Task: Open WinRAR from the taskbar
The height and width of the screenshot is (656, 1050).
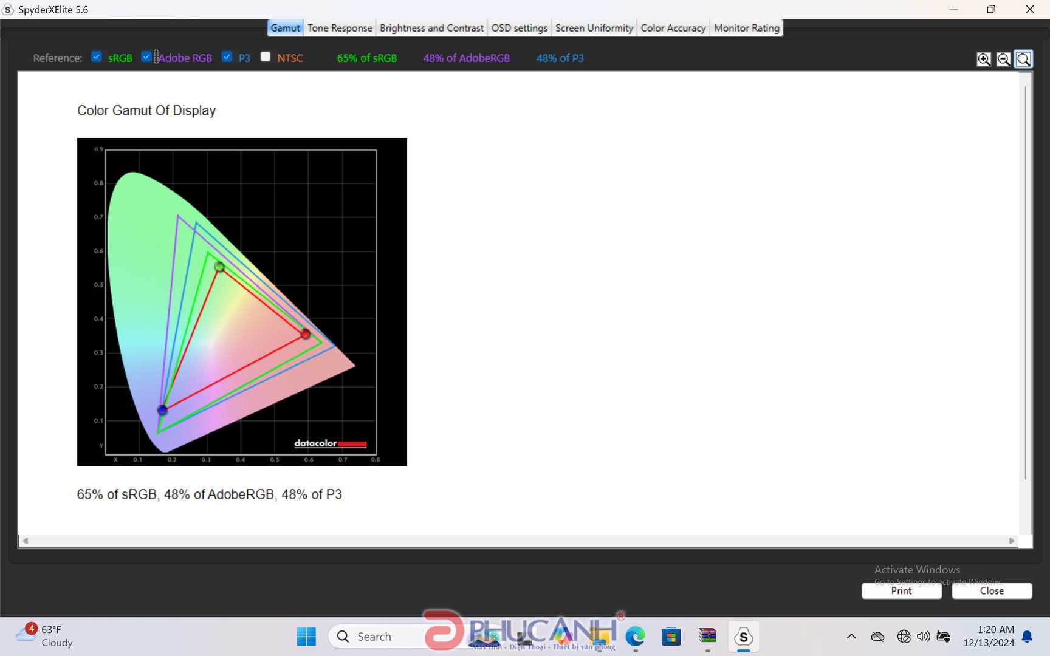Action: tap(707, 637)
